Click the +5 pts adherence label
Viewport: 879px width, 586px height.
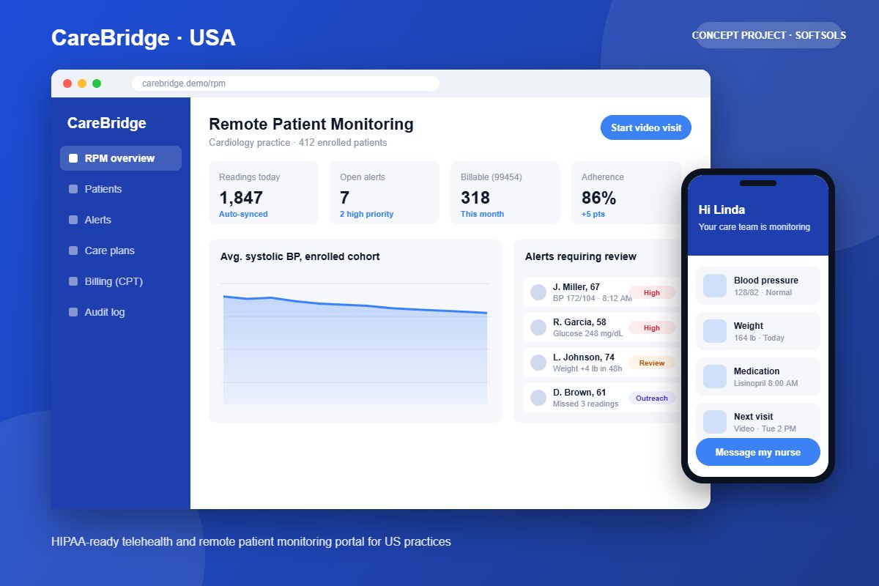[x=593, y=214]
